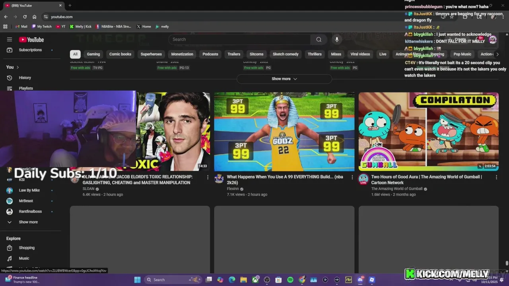This screenshot has width=509, height=286.
Task: Launch Spotify from taskbar
Action: [290, 280]
